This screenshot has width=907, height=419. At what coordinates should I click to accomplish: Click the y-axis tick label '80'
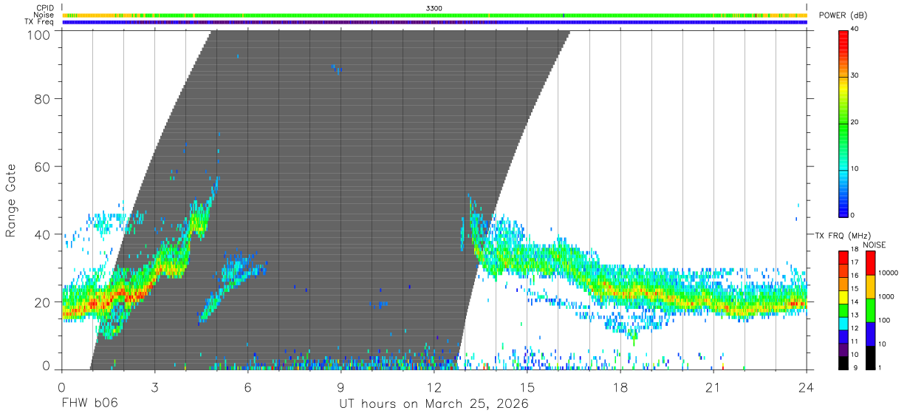click(42, 99)
